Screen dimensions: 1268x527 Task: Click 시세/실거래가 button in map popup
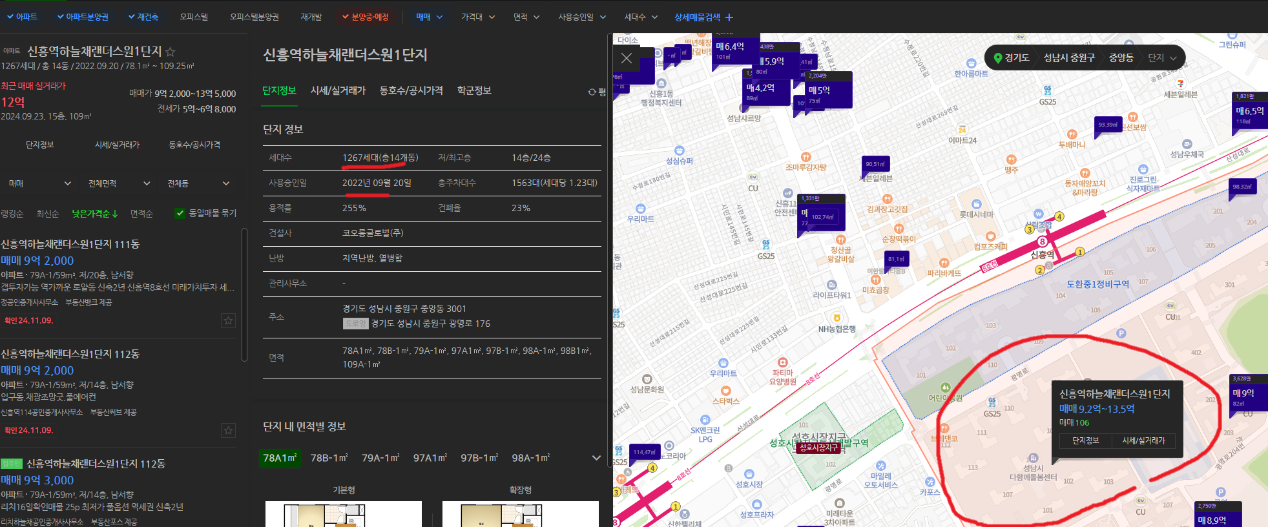point(1143,440)
